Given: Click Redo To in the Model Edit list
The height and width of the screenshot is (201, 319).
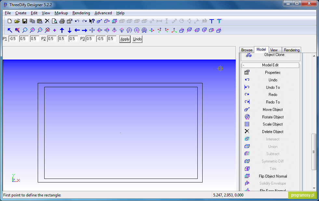Looking at the screenshot, I should click(x=273, y=102).
